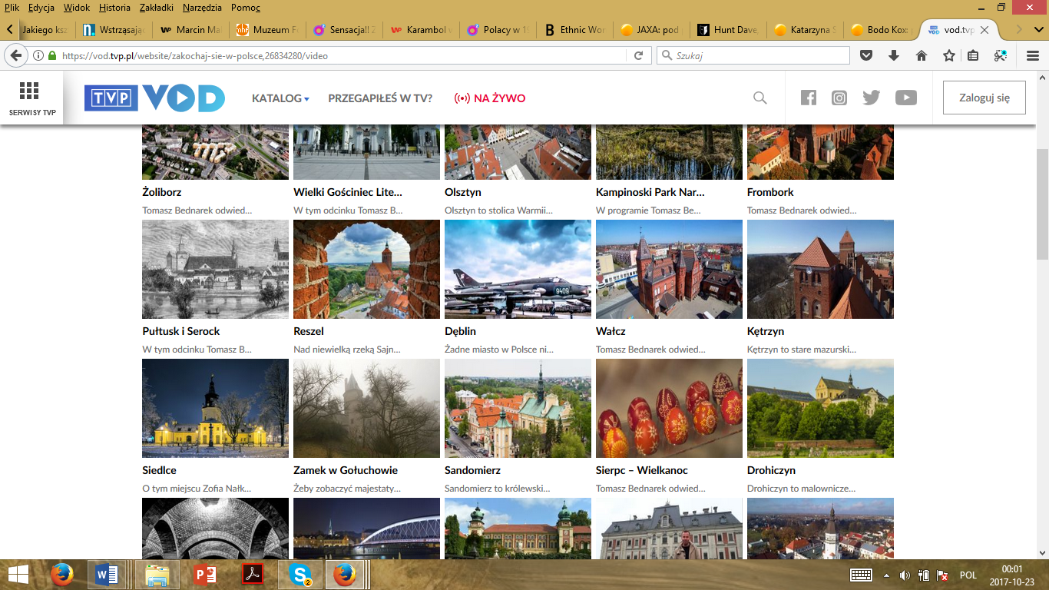Click the Zaloguj się button
This screenshot has height=590, width=1049.
tap(984, 98)
